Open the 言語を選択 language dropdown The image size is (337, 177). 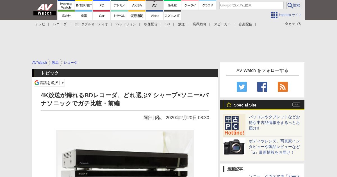[x=49, y=83]
